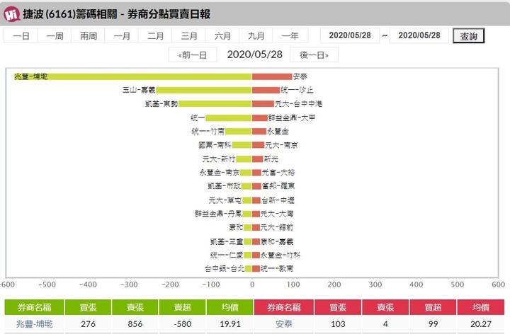Go to next day with 後一日

(314, 54)
